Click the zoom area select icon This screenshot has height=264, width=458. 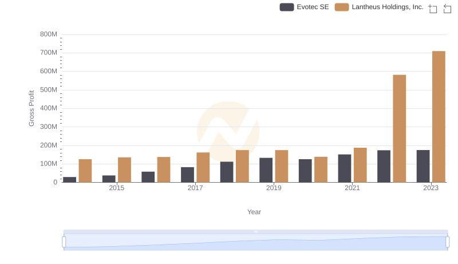pos(433,9)
